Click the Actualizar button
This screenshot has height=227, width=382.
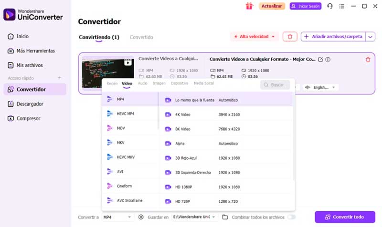(272, 6)
